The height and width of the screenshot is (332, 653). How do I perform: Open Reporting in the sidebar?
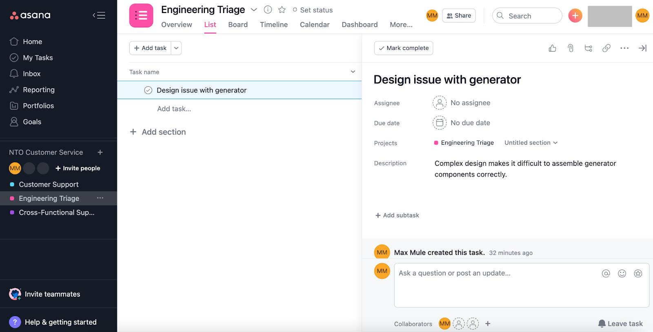tap(38, 89)
